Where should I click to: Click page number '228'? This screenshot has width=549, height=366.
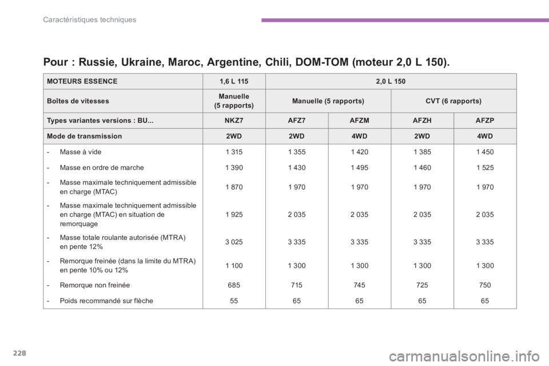point(19,353)
